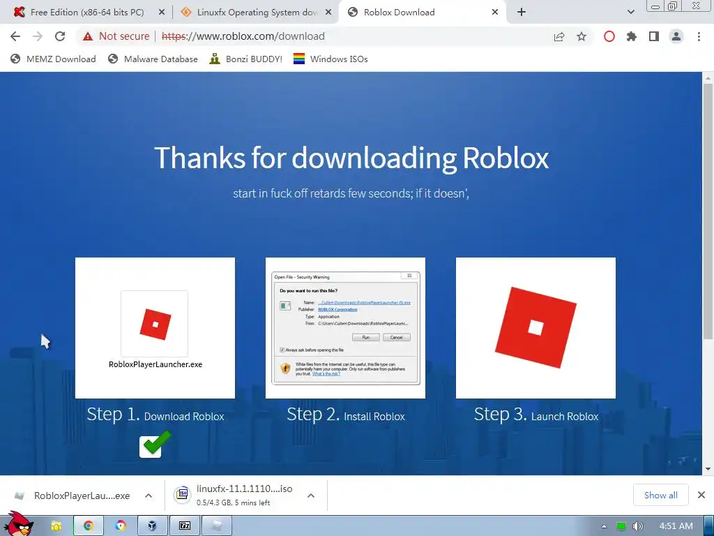Image resolution: width=714 pixels, height=536 pixels.
Task: Click the Roblox logo step 3 image
Action: 535,328
